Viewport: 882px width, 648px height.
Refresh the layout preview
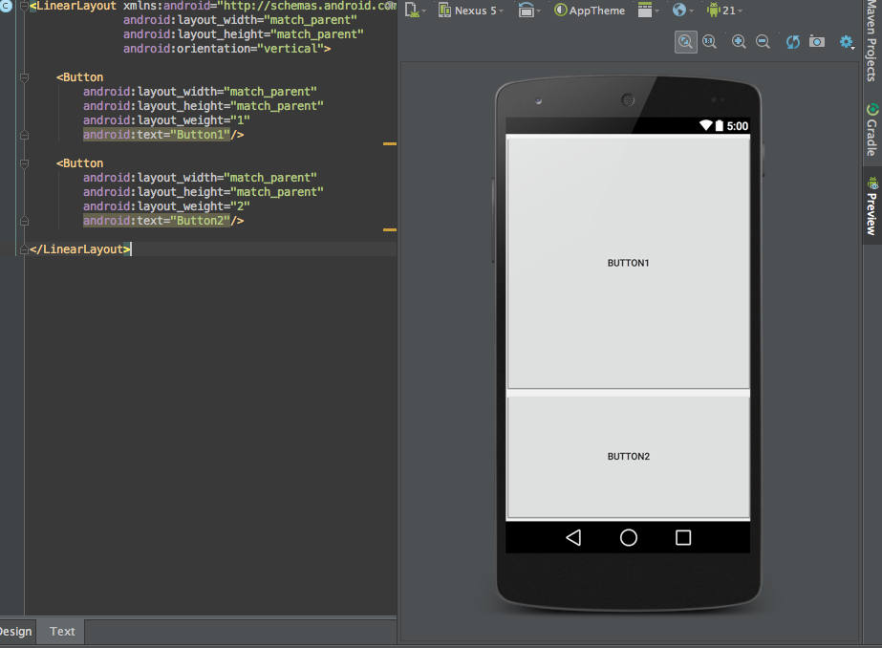(x=792, y=41)
